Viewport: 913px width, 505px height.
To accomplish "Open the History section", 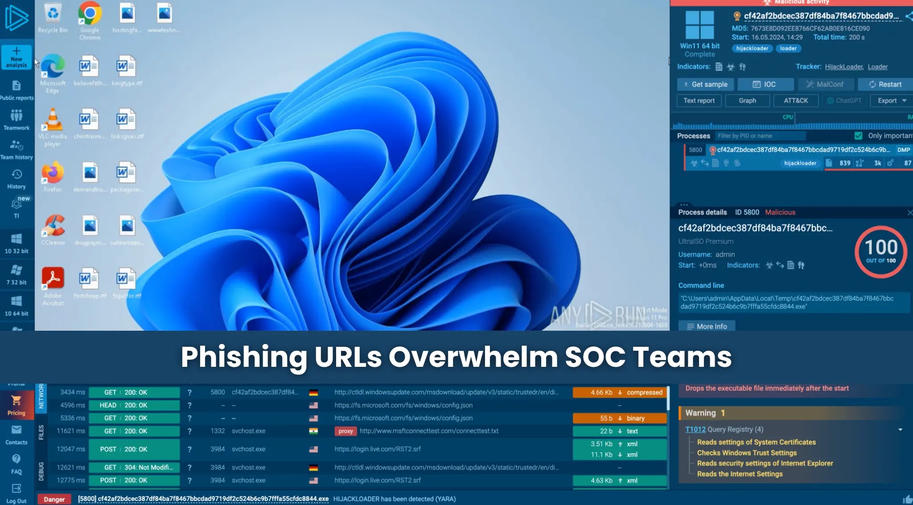I will coord(16,180).
